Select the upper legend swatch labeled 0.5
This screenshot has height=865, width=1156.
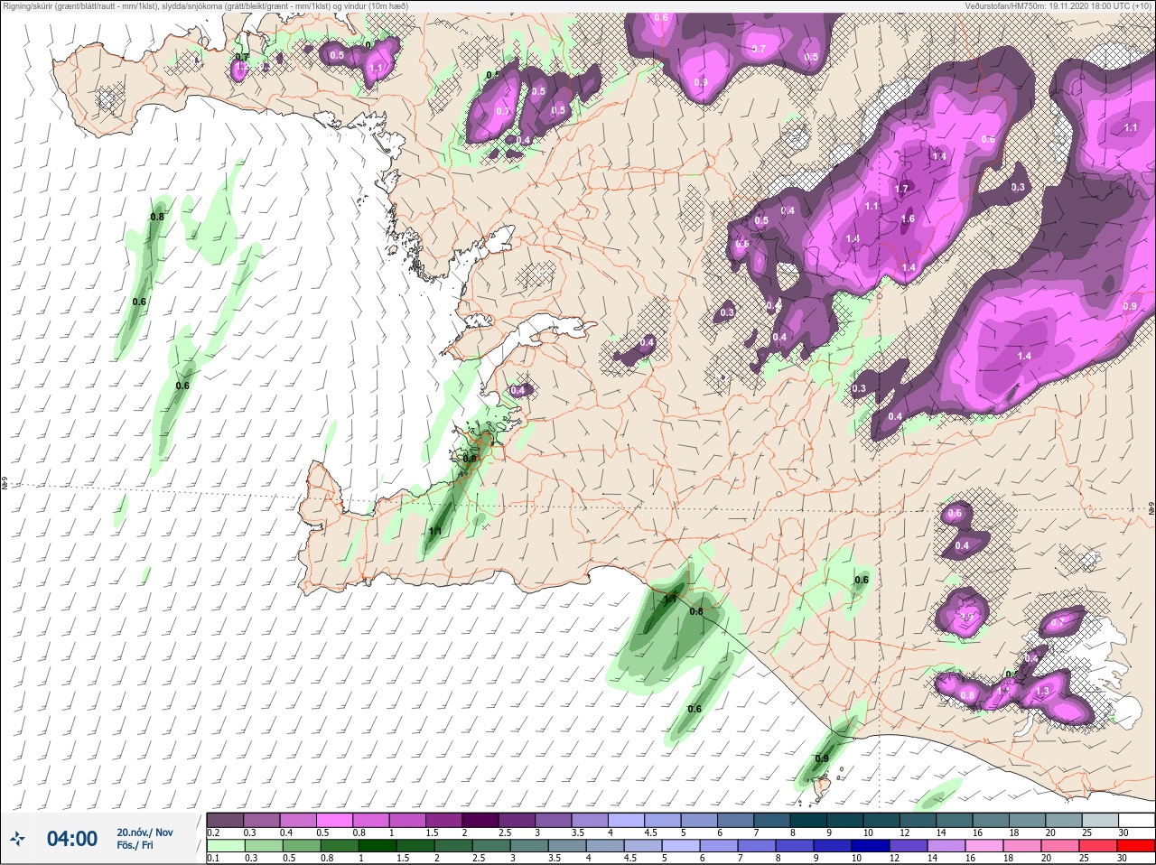pos(334,820)
